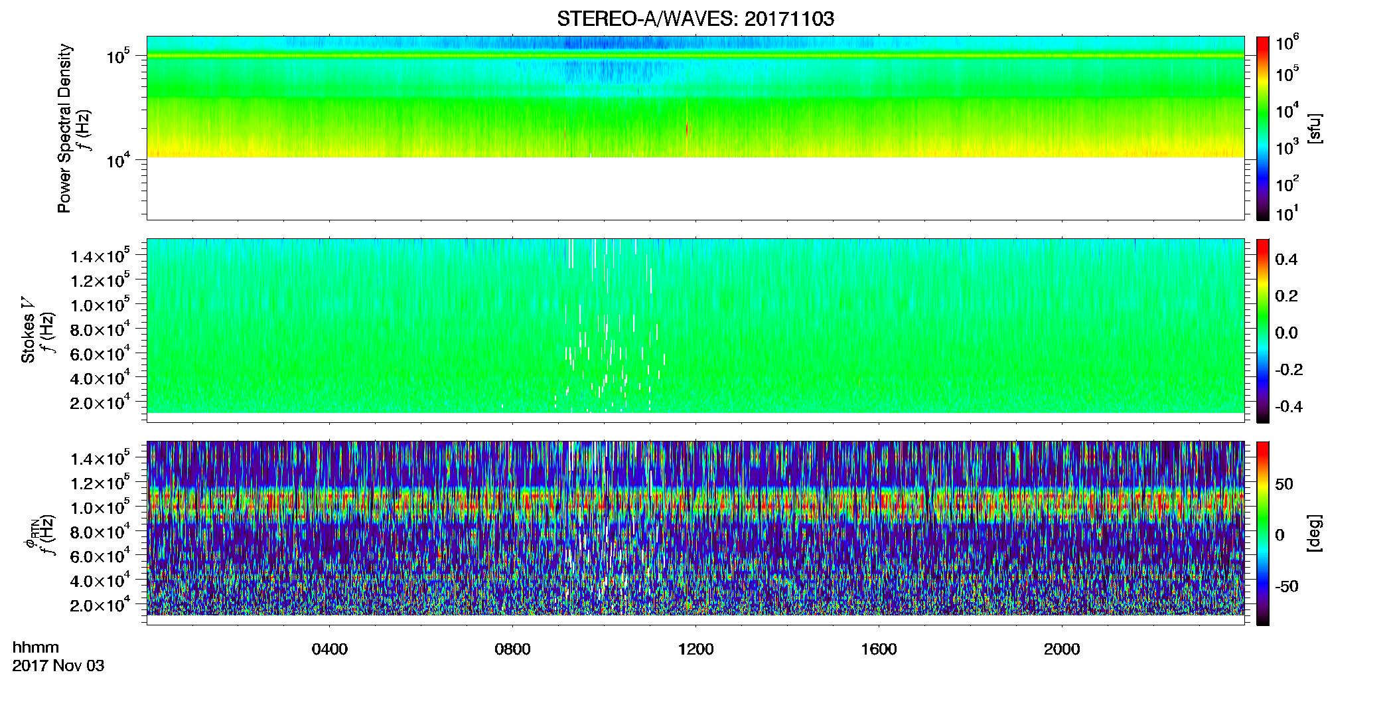The height and width of the screenshot is (717, 1391).
Task: Select the 0800 time tick label
Action: coord(512,649)
